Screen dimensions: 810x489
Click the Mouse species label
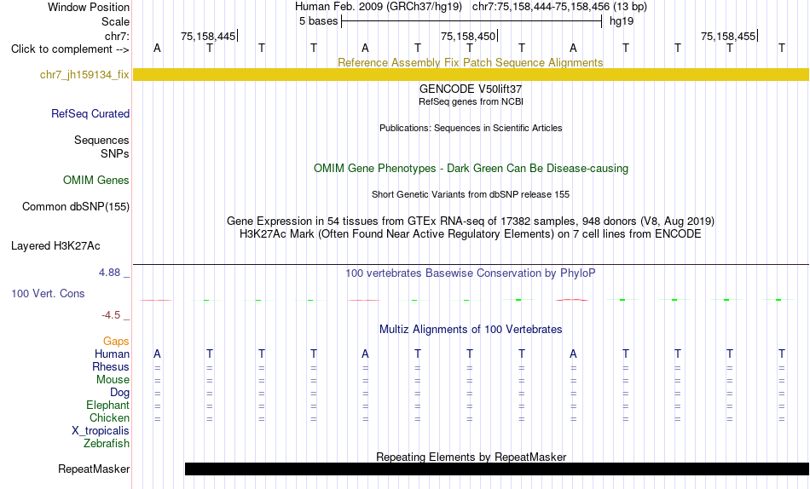pyautogui.click(x=113, y=380)
